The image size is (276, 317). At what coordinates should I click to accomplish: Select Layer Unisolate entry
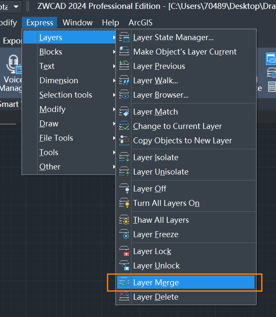(x=186, y=172)
